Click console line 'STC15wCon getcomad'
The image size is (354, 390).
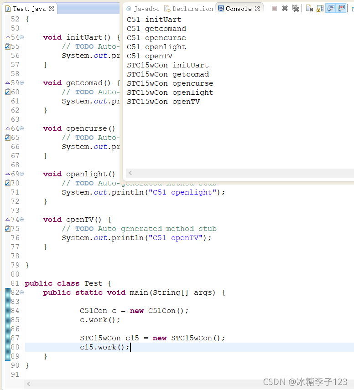tap(168, 74)
